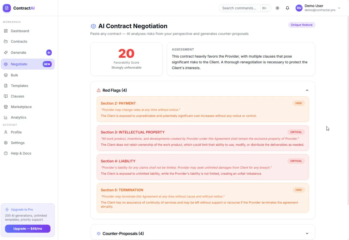Open the Marketplace store icon
349x240 pixels.
click(x=6, y=107)
